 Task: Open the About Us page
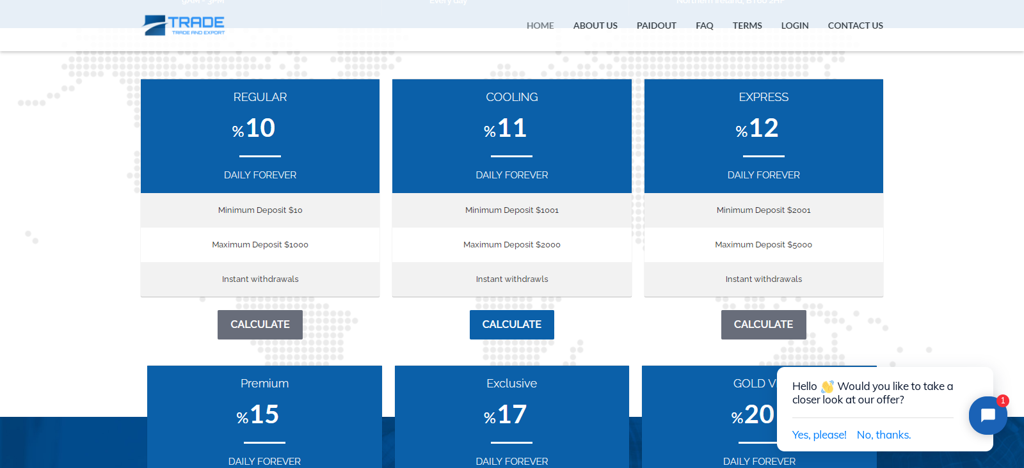(595, 26)
